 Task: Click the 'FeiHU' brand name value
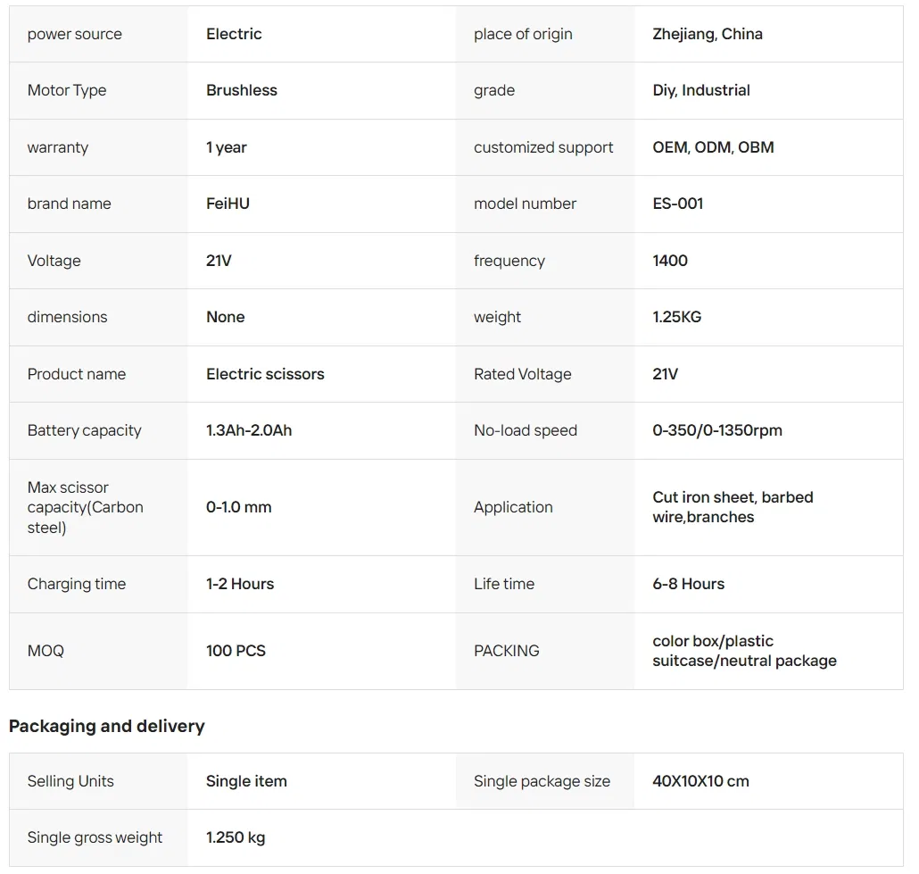click(x=228, y=204)
